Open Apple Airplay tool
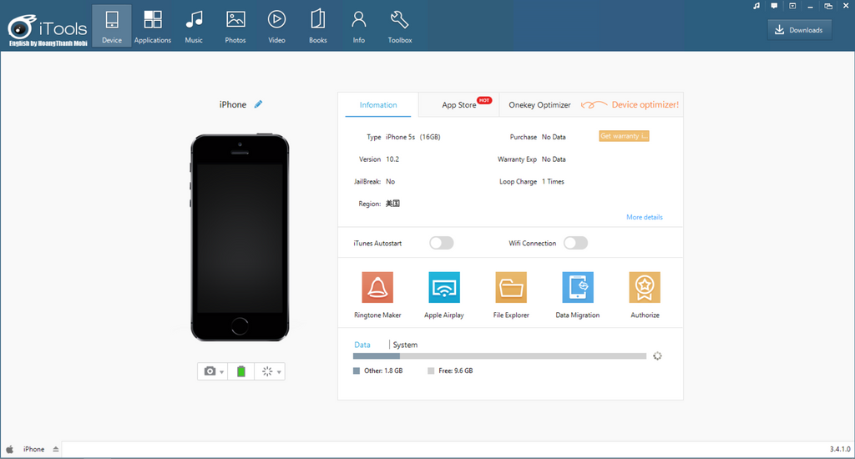Image resolution: width=855 pixels, height=459 pixels. tap(444, 295)
